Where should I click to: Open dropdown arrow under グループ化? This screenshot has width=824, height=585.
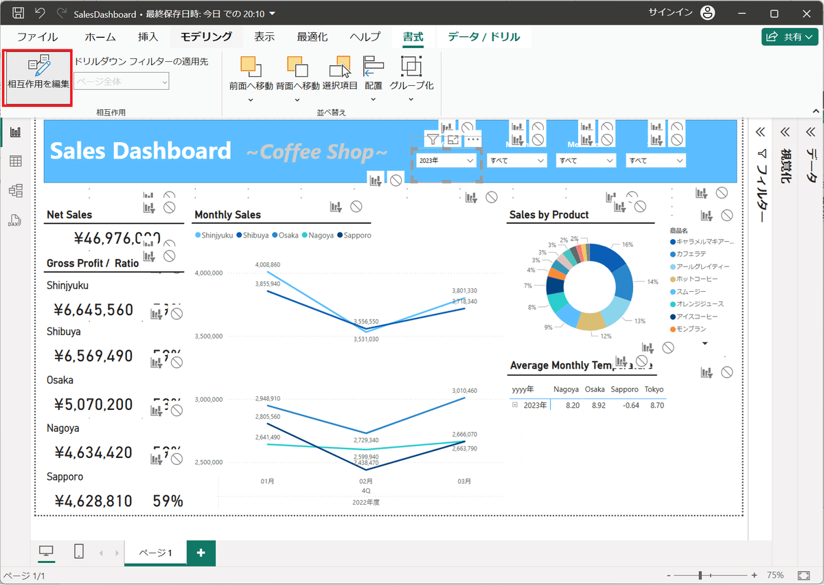(x=411, y=100)
